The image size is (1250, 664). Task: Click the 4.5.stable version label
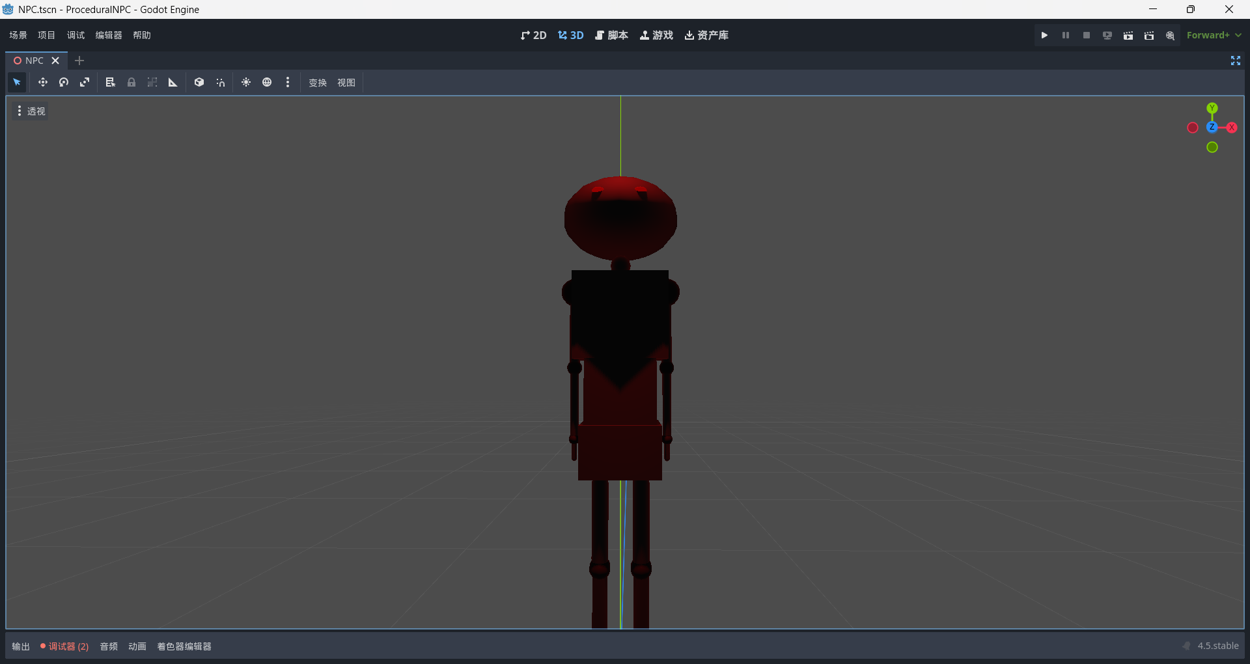pyautogui.click(x=1218, y=646)
